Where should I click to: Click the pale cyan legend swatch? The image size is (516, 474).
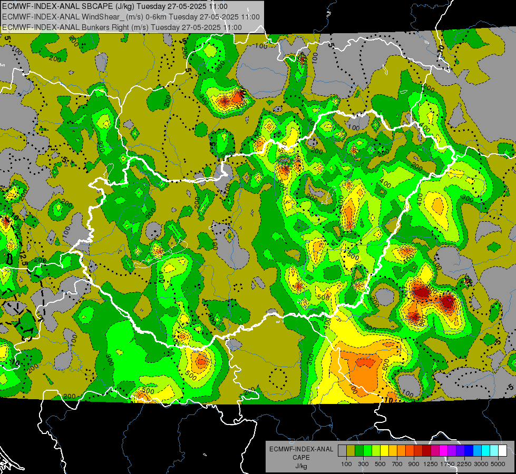(494, 451)
